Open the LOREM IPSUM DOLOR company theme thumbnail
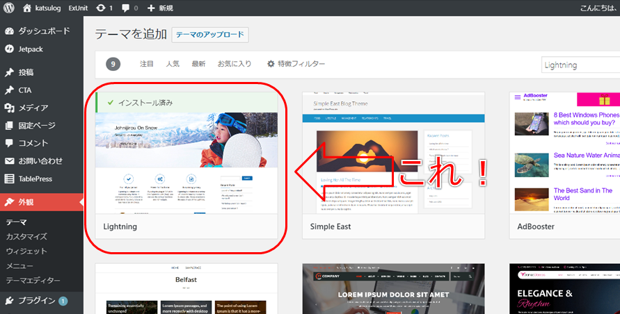620x314 pixels. coord(393,289)
